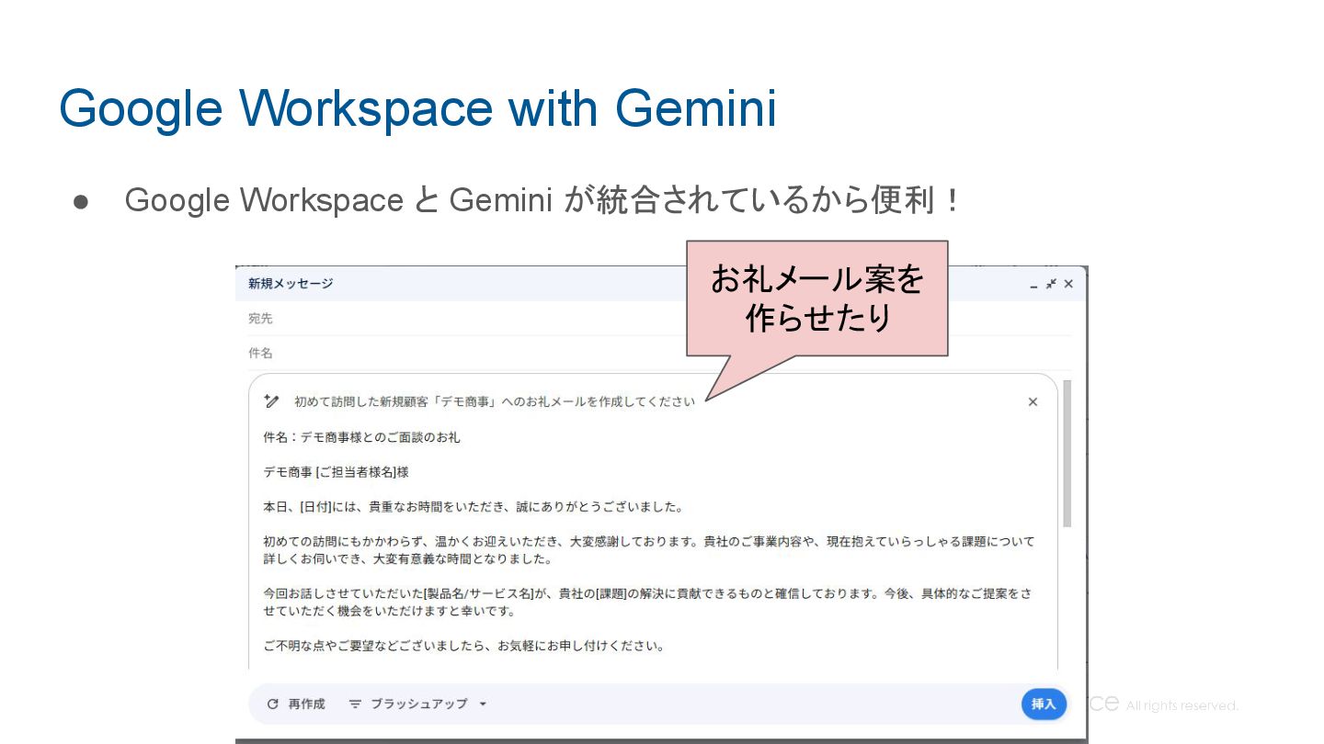Click the filter lines icon beside ブラッシュアップ

[355, 705]
